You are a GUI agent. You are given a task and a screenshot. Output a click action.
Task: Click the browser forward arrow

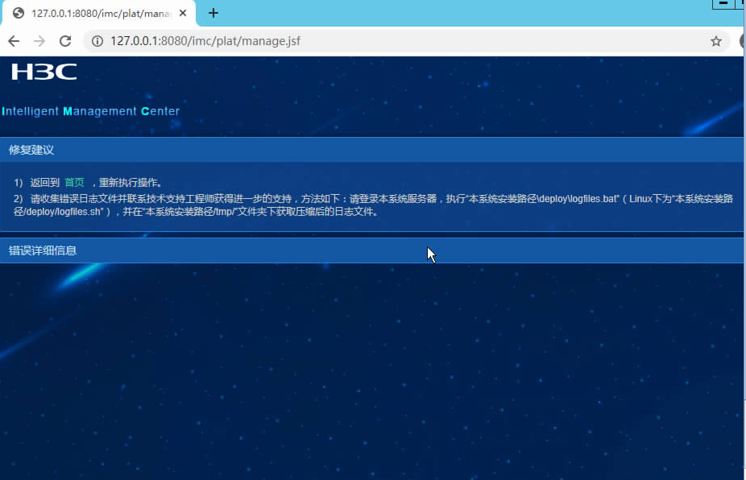tap(39, 41)
